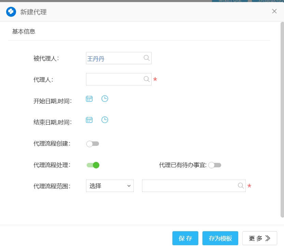The height and width of the screenshot is (250, 284).
Task: Click the 被代理人 field showing 王丹丹
Action: tap(114, 58)
